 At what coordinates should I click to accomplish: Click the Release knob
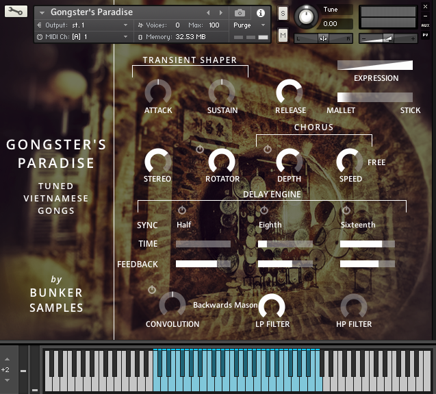289,93
